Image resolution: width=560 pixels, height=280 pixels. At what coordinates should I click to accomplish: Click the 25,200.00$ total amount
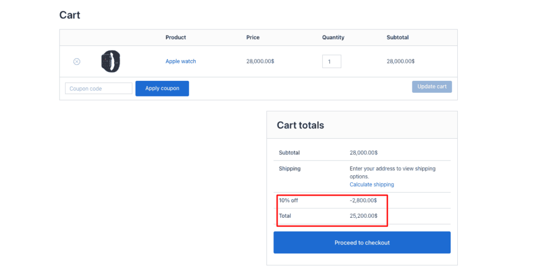coord(363,216)
